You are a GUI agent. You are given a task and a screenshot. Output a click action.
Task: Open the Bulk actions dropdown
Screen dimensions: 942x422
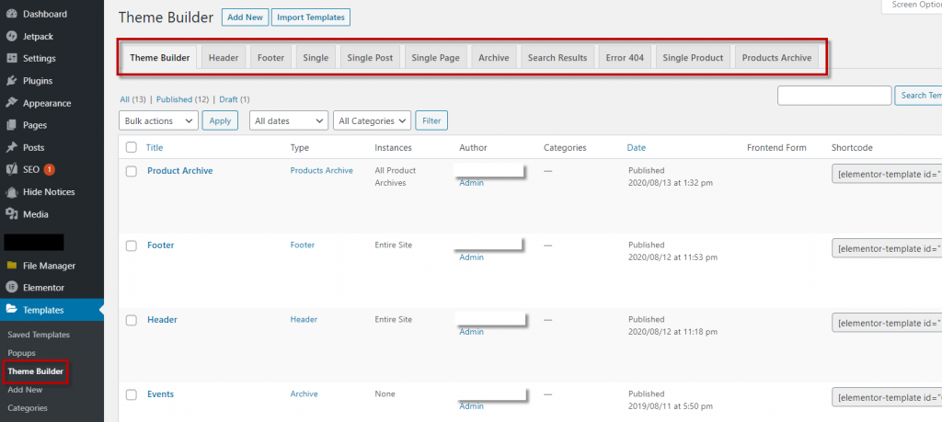(x=158, y=120)
